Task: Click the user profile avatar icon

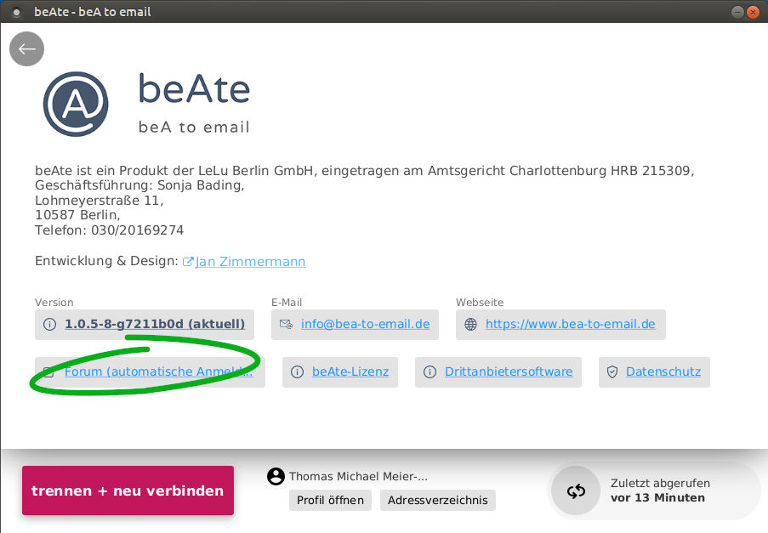Action: click(276, 476)
